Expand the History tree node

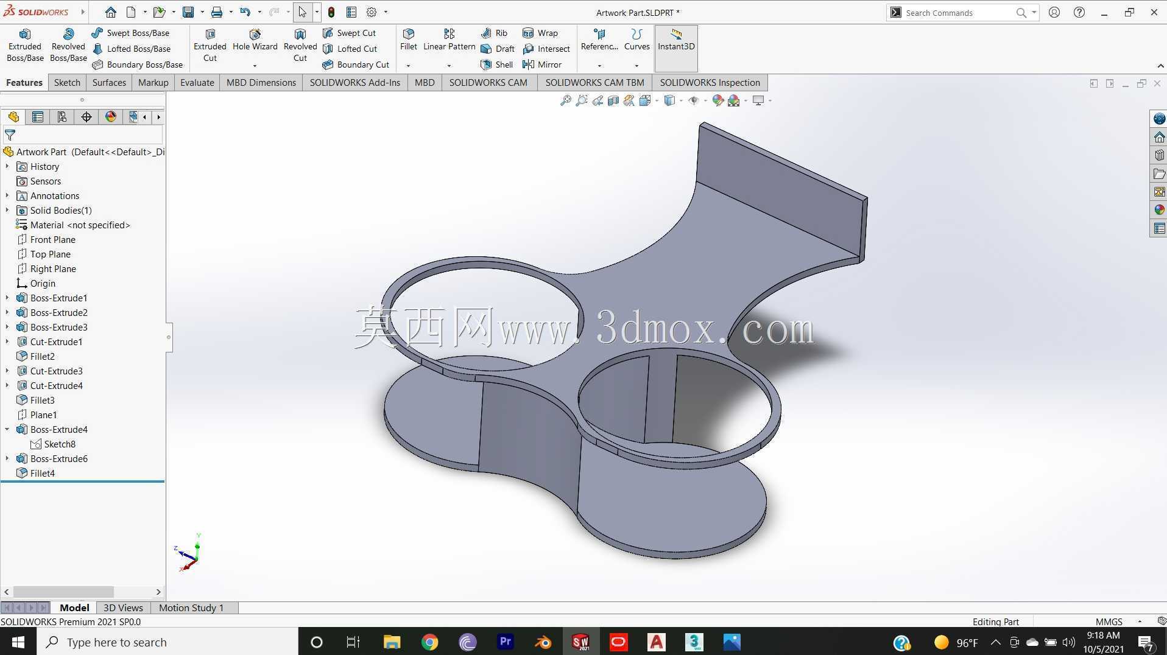(7, 166)
